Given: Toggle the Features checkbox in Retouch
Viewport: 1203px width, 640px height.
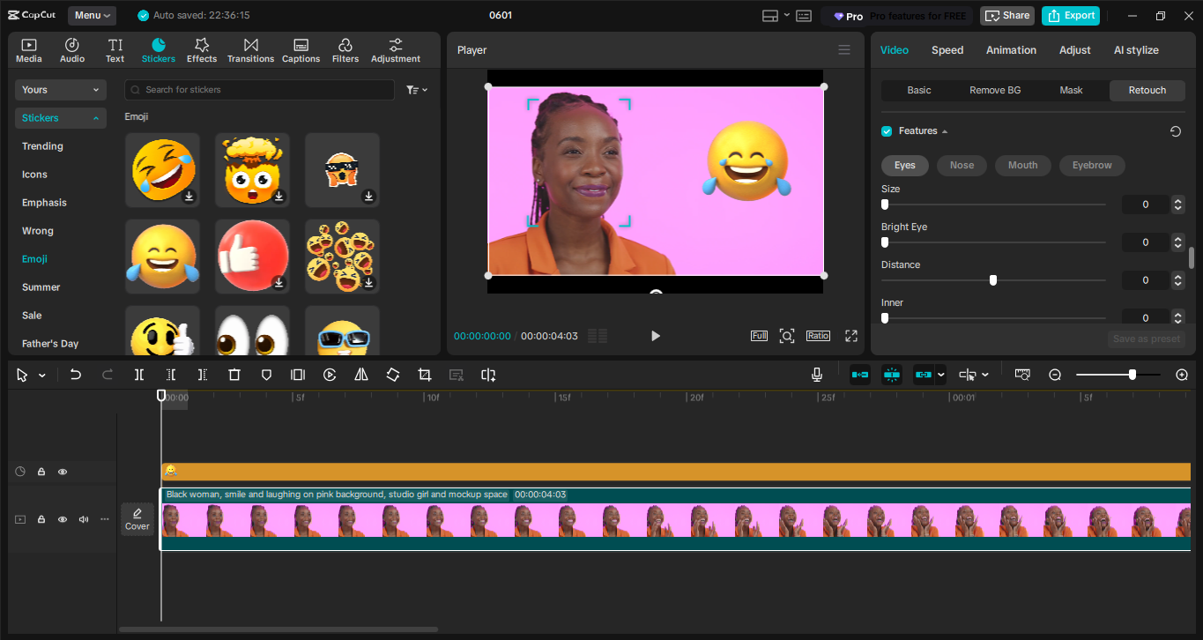Looking at the screenshot, I should pos(887,131).
